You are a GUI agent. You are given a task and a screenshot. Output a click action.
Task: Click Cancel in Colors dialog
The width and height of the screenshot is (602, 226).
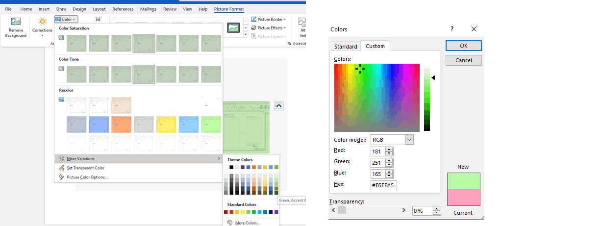click(463, 60)
